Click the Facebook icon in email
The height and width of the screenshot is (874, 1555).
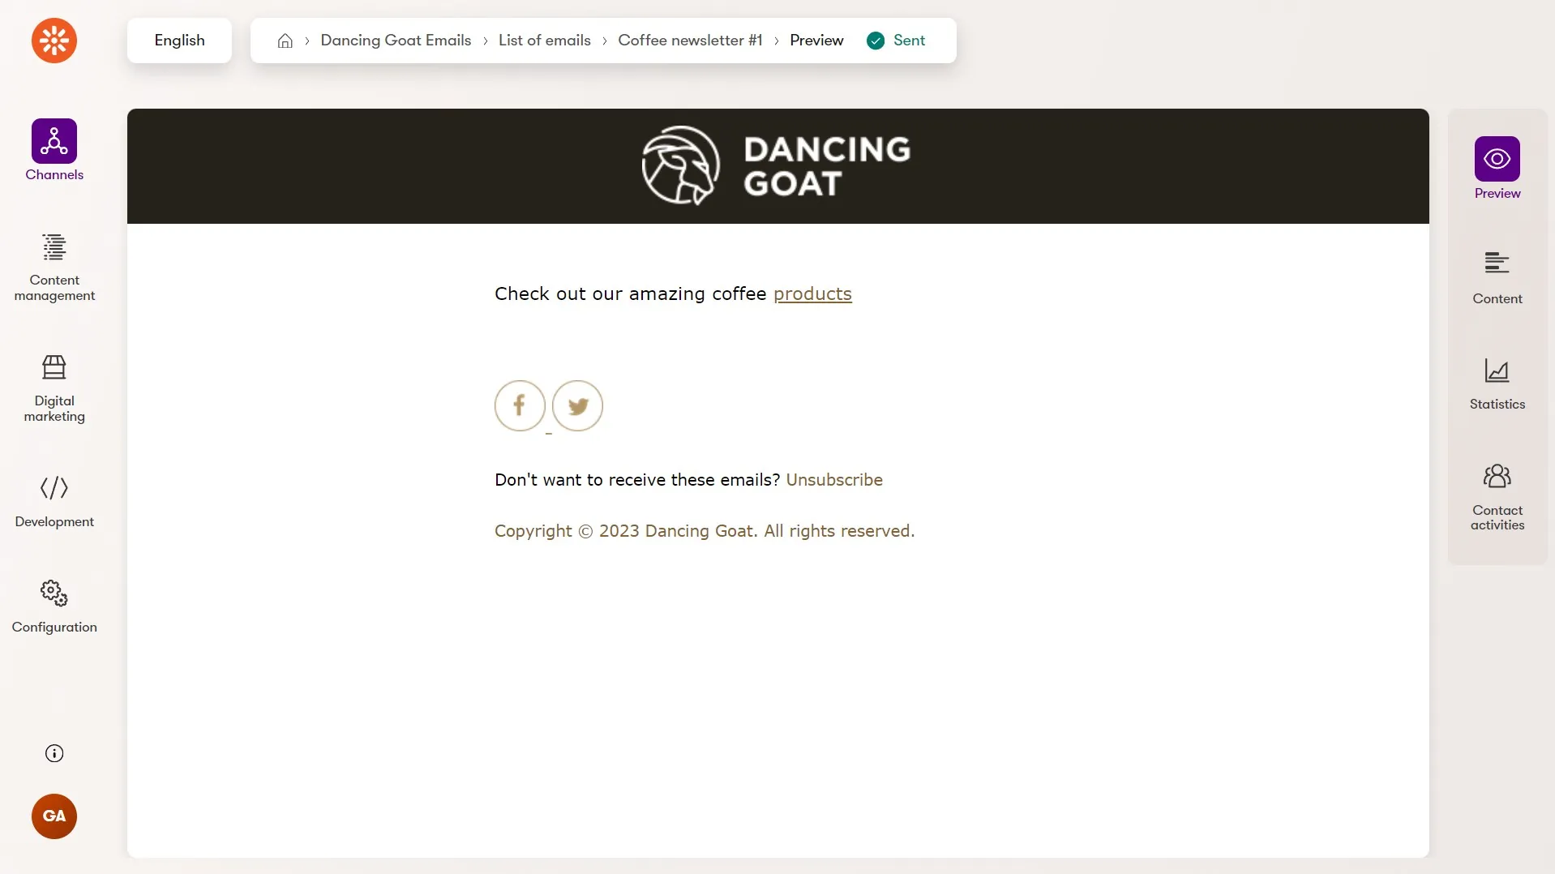click(520, 405)
